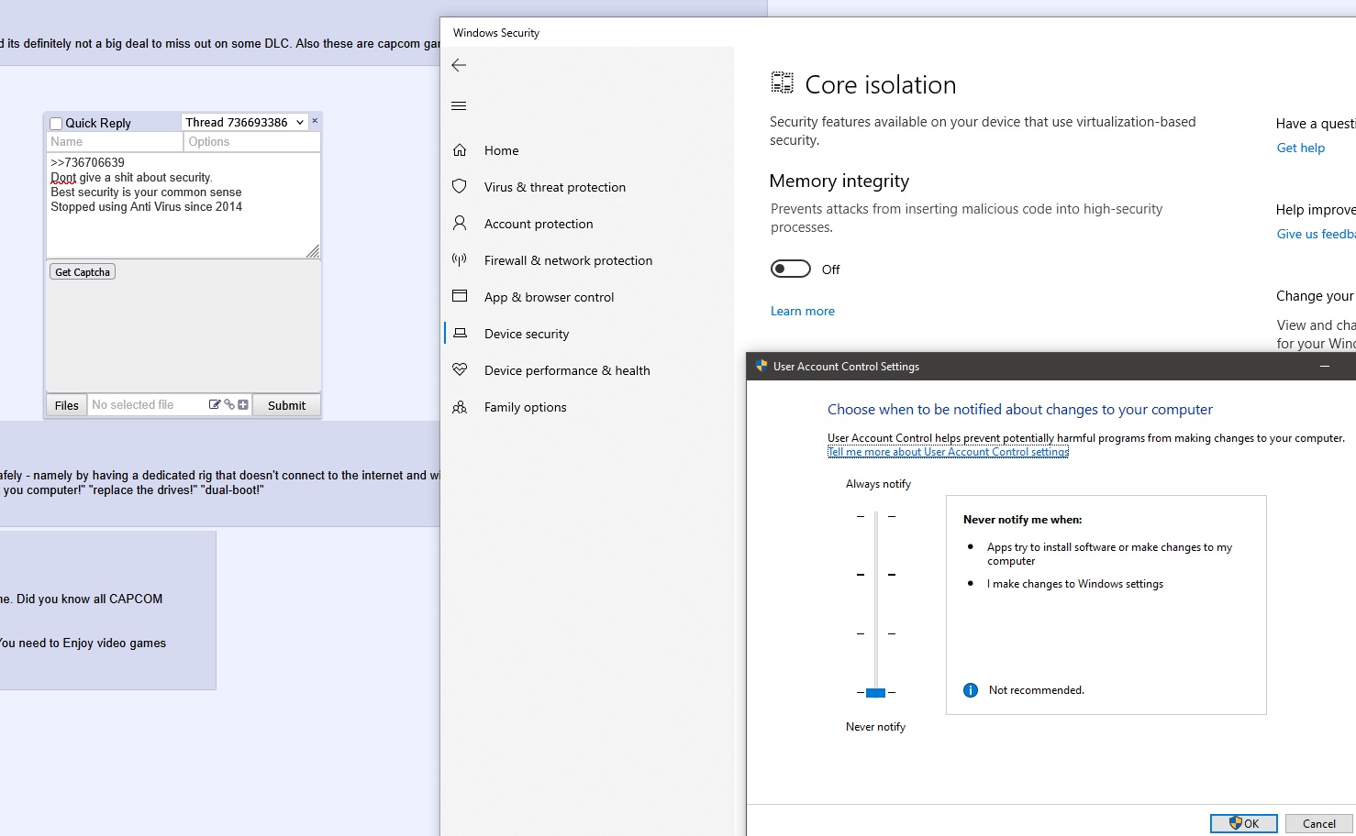The width and height of the screenshot is (1356, 836).
Task: Open Tell me more about User Account Control settings
Action: pyautogui.click(x=948, y=452)
